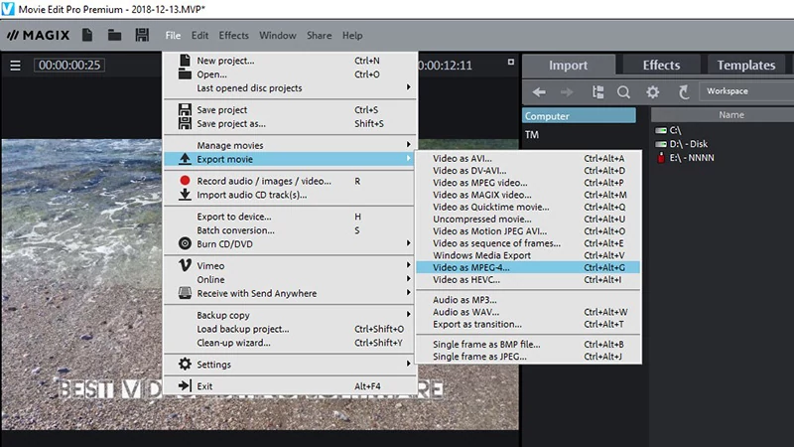Click the refresh arrow icon

684,91
